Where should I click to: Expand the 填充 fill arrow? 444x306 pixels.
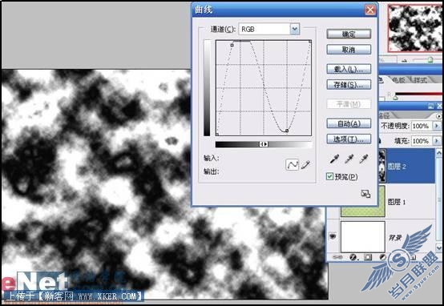(x=436, y=141)
